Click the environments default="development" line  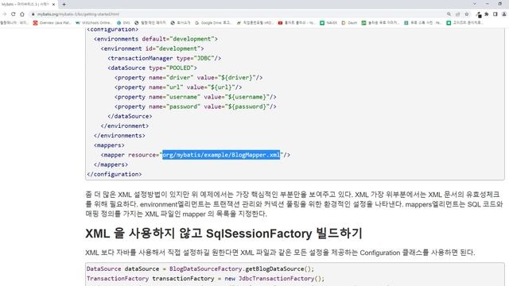point(156,39)
